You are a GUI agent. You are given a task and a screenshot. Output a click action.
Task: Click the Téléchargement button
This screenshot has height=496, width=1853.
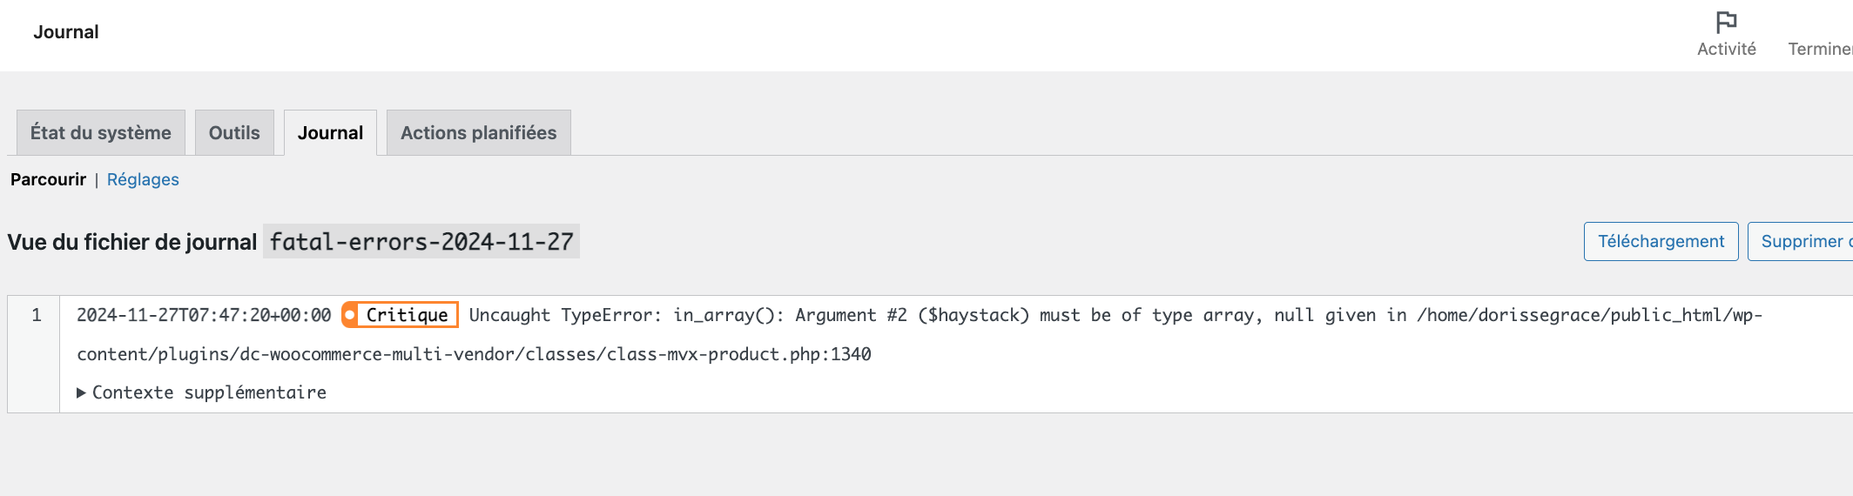click(1661, 241)
